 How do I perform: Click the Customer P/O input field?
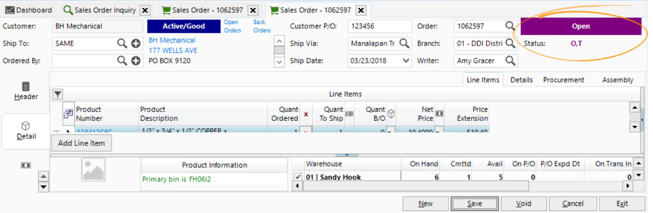click(x=379, y=26)
